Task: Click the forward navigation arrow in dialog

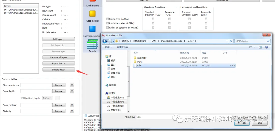Action: pyautogui.click(x=109, y=41)
